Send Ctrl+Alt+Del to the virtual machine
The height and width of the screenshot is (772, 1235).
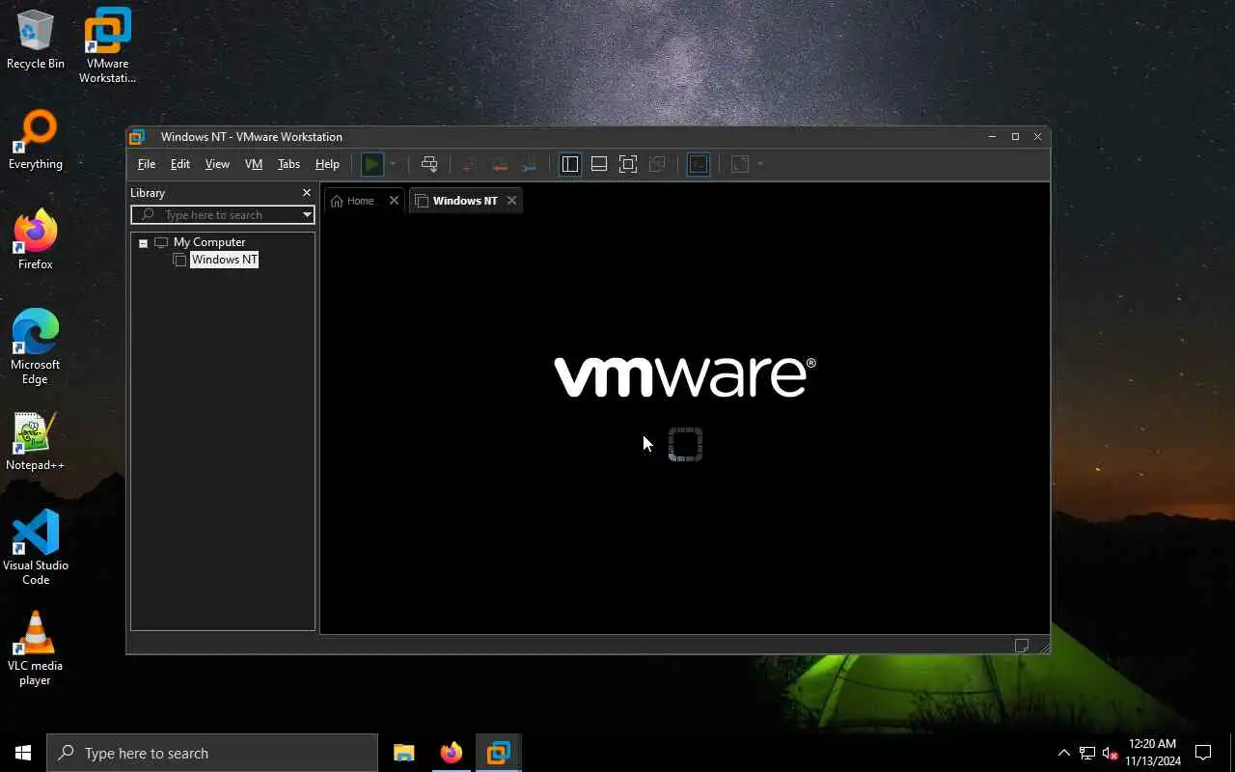pyautogui.click(x=429, y=164)
